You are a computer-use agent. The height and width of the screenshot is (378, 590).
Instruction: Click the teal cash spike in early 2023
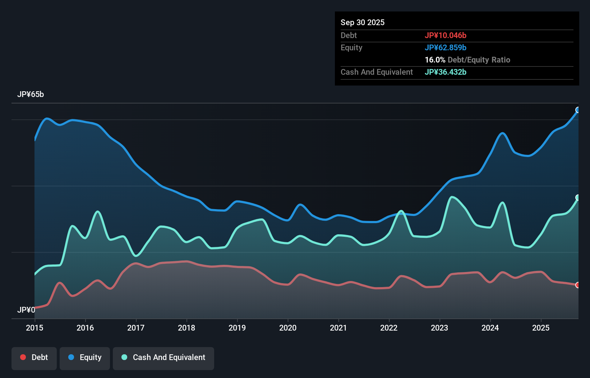tap(452, 197)
